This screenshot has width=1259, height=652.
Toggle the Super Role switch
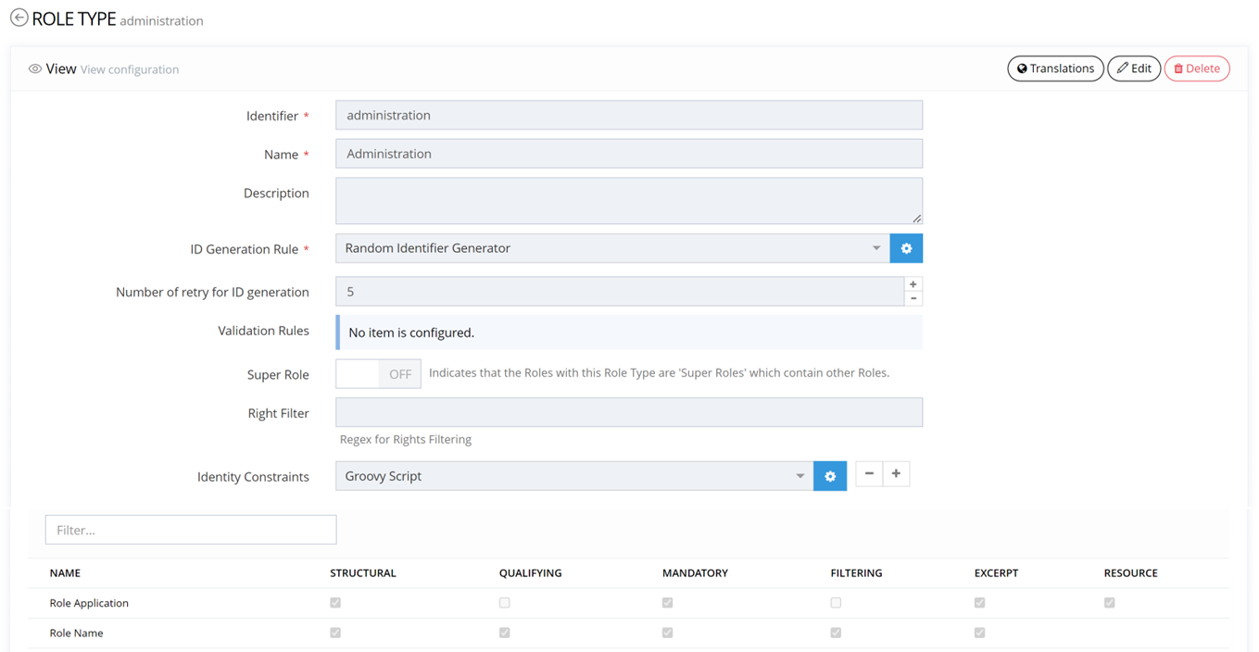[x=378, y=374]
